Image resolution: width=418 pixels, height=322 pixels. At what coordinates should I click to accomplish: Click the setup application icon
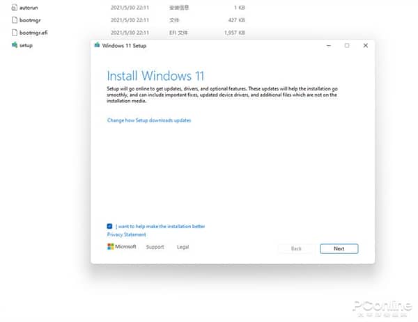pos(14,45)
